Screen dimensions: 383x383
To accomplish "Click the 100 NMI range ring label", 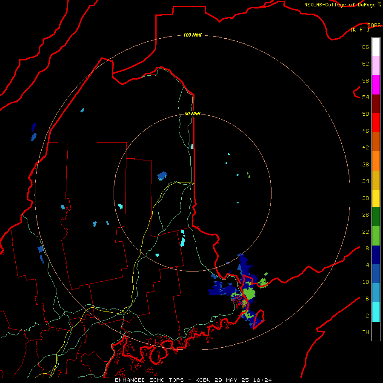I will (192, 35).
